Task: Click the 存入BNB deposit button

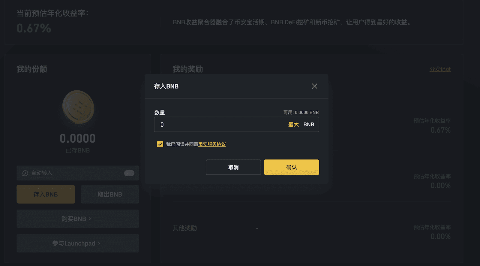Action: [x=46, y=194]
